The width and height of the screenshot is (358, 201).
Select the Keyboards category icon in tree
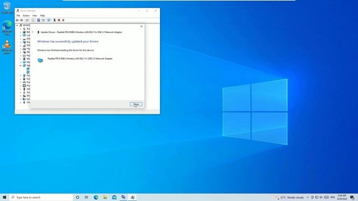[24, 56]
